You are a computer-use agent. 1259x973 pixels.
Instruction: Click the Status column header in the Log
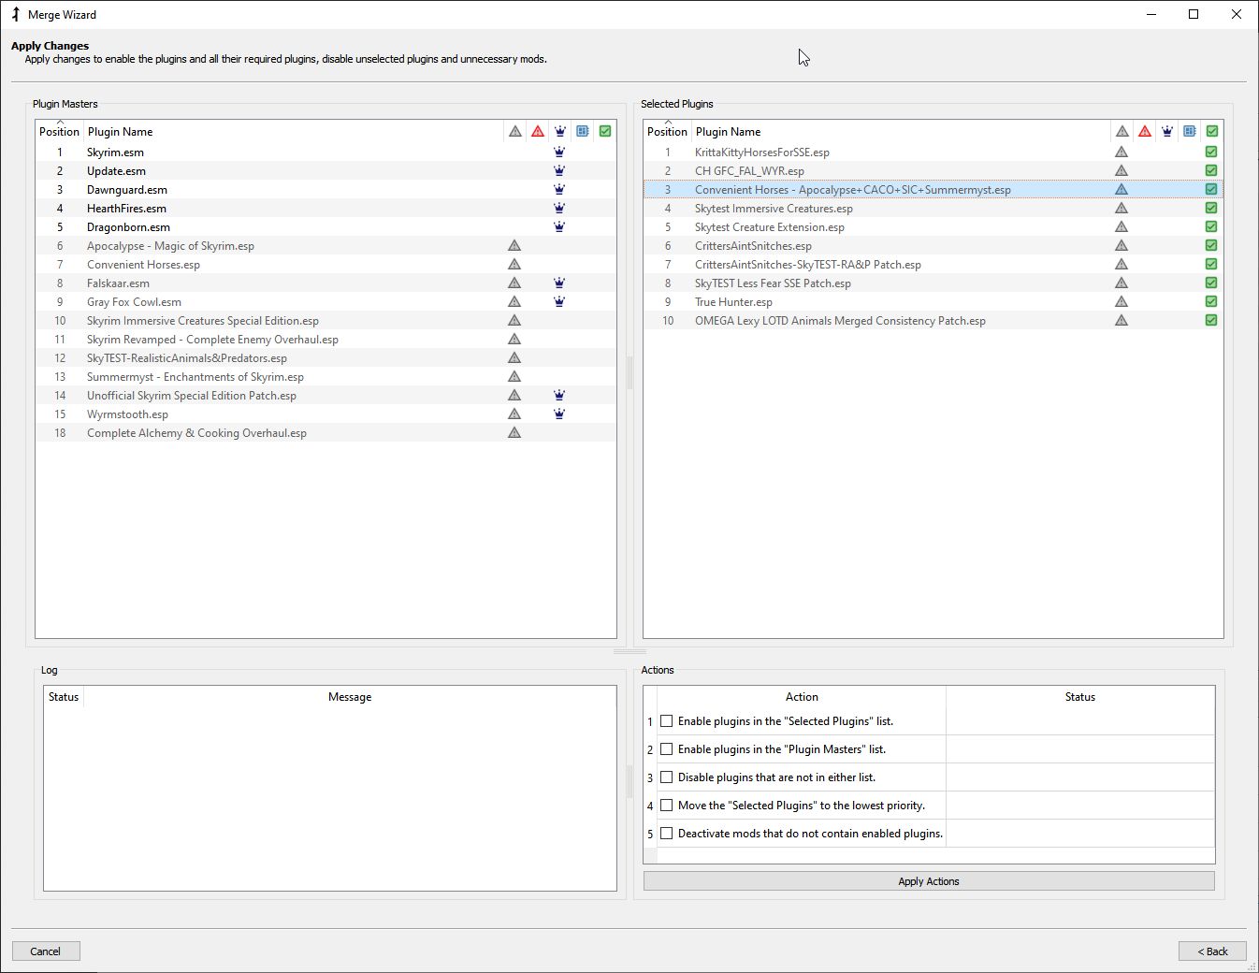click(x=63, y=696)
